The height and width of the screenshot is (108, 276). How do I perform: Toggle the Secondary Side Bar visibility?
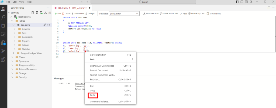(x=247, y=2)
